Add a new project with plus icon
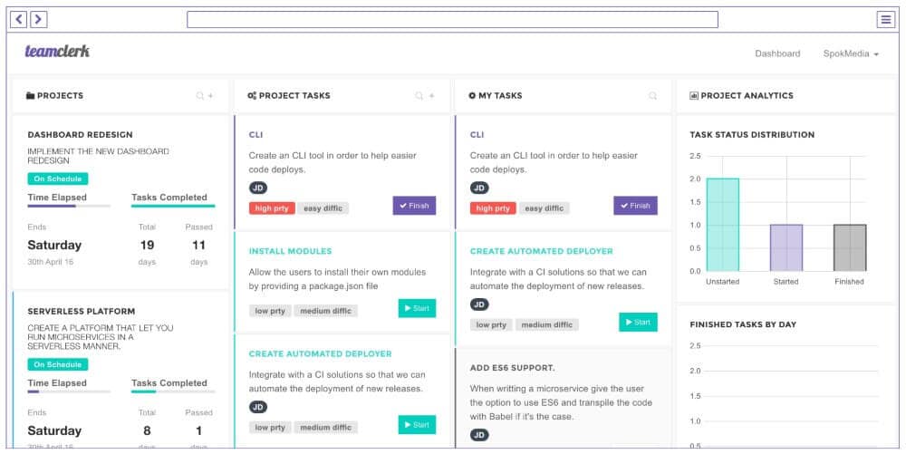Screen dimensions: 906x454 pos(211,95)
